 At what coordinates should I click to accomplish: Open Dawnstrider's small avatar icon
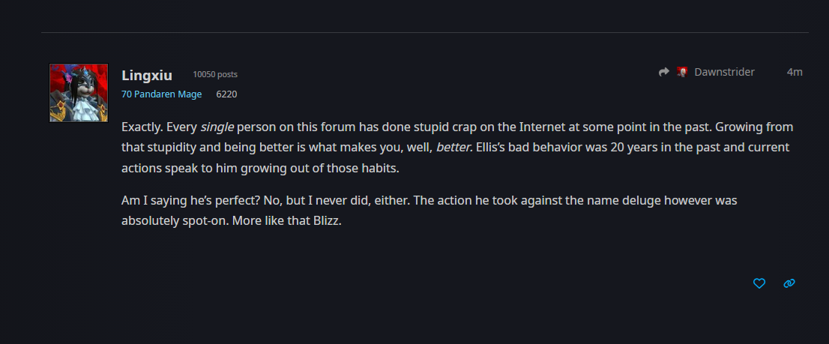(x=682, y=72)
